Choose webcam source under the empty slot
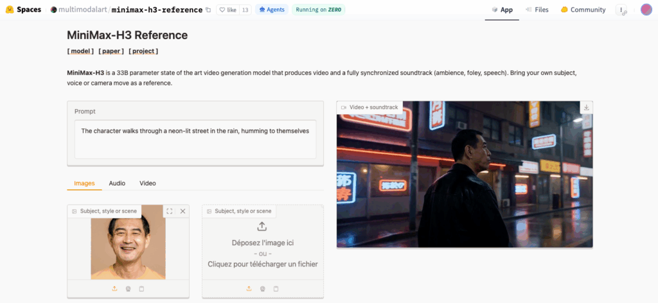The image size is (658, 303). coord(262,289)
